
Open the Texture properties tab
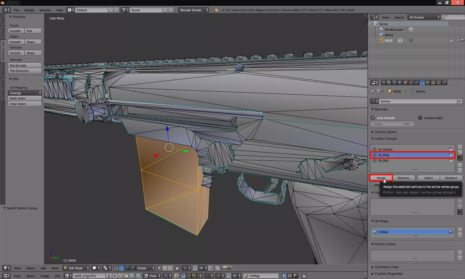click(x=433, y=83)
